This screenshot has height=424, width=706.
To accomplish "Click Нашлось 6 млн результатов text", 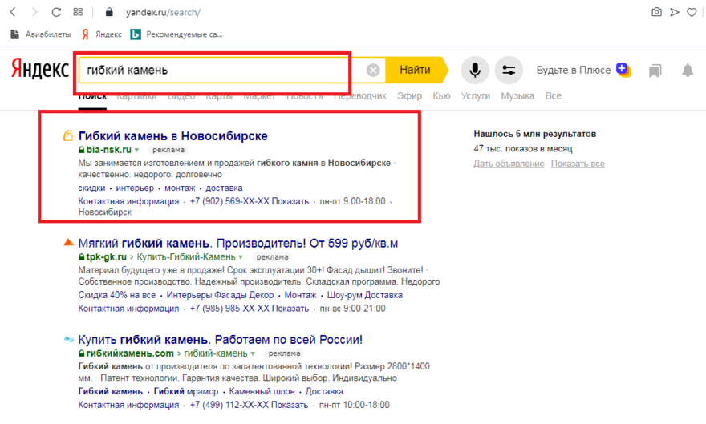I will 535,134.
